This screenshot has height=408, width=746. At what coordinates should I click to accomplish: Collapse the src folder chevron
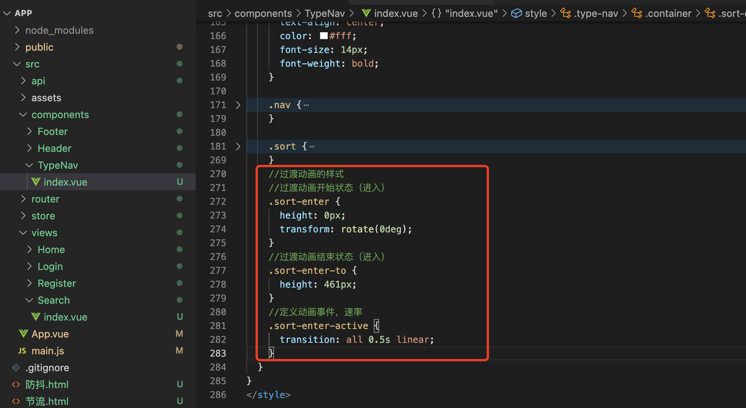[17, 64]
